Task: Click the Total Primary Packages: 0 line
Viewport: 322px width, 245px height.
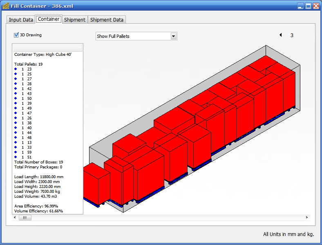Action: click(x=38, y=167)
